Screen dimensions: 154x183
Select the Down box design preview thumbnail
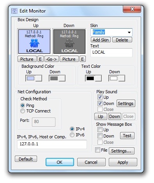[x=69, y=42]
